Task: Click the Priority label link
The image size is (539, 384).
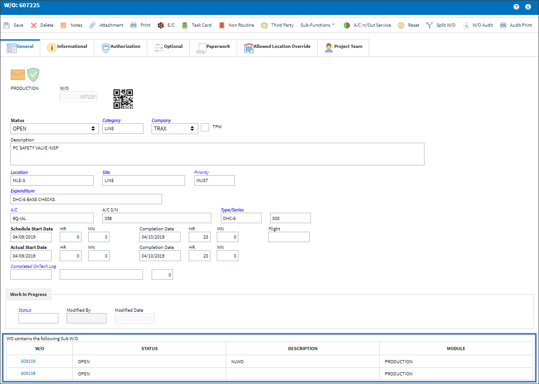Action: [201, 172]
